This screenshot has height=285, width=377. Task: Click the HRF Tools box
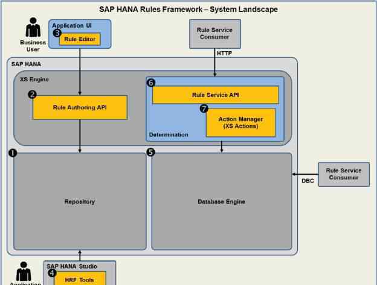80,278
